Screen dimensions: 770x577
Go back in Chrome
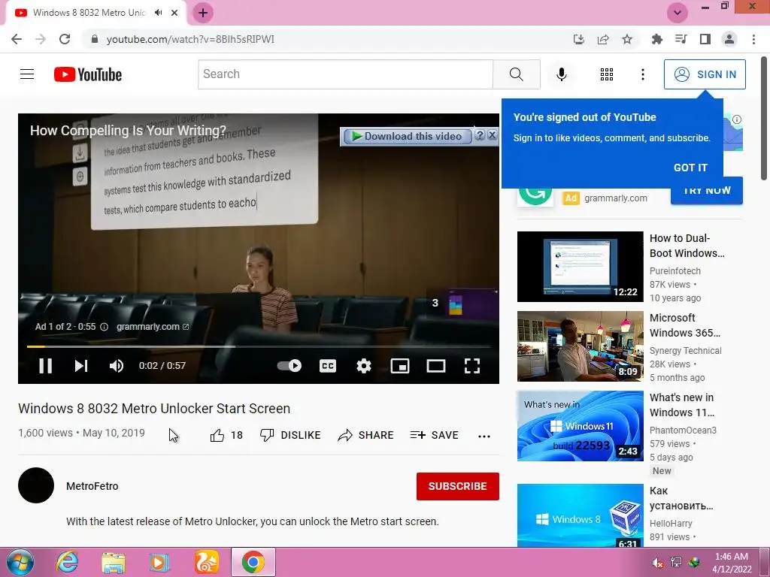click(17, 39)
